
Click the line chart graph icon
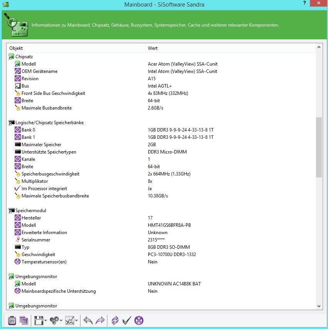click(70, 321)
